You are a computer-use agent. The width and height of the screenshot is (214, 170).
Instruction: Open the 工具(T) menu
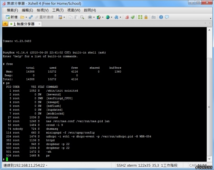pos(58,10)
